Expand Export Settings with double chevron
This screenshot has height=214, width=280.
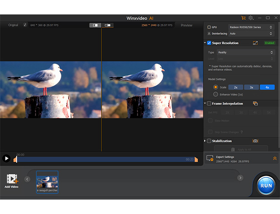click(275, 158)
